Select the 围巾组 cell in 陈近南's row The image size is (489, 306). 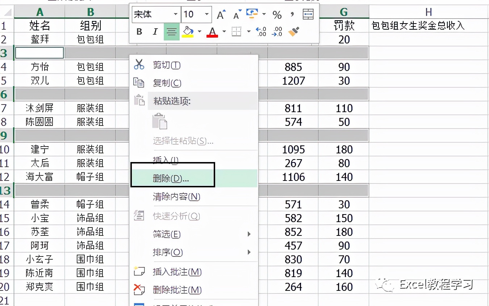[x=90, y=273]
